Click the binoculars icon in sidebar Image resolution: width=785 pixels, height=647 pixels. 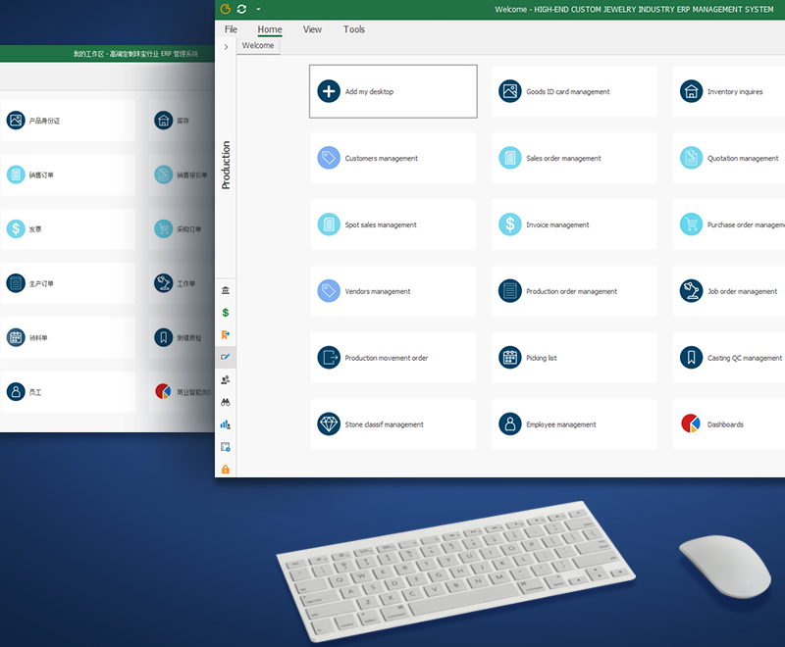click(226, 402)
